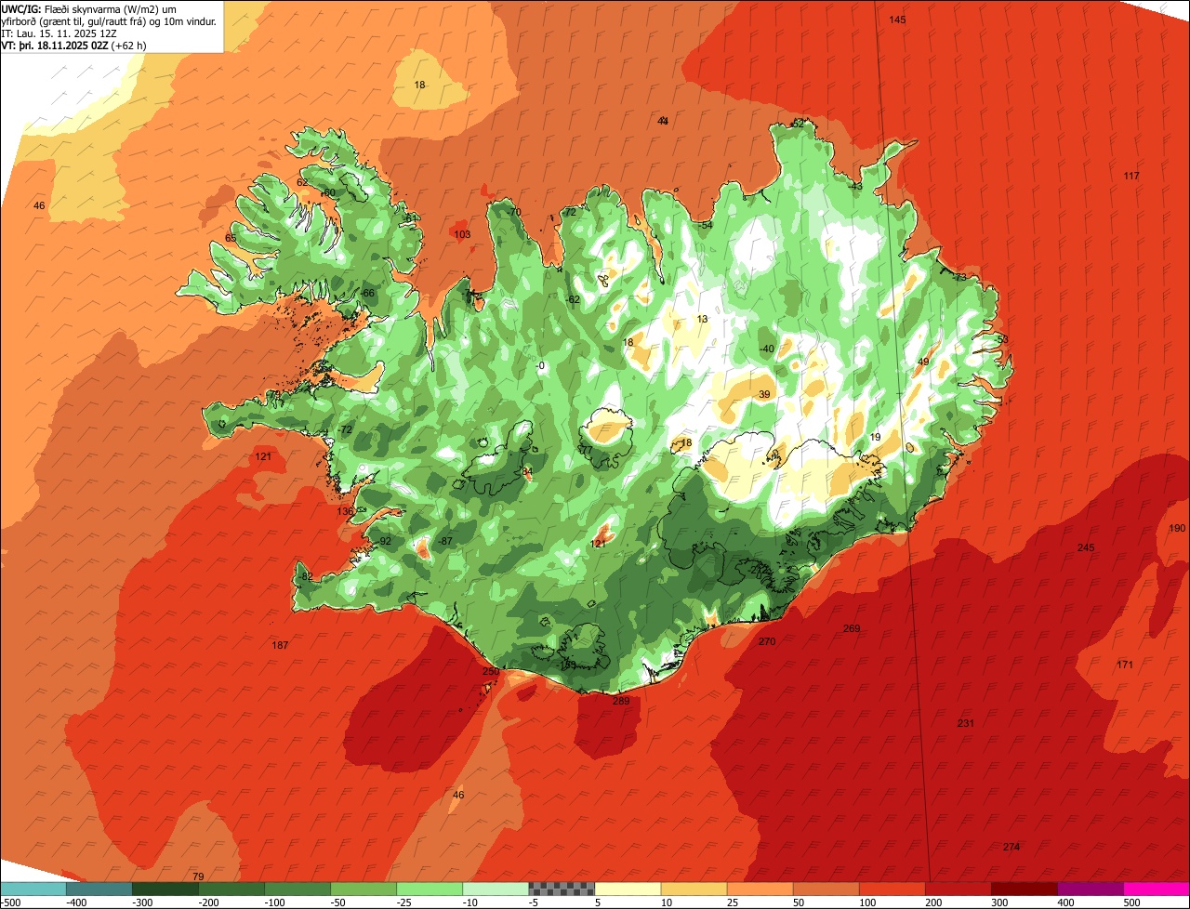The width and height of the screenshot is (1190, 909).
Task: Click the map value '187'
Action: (280, 645)
